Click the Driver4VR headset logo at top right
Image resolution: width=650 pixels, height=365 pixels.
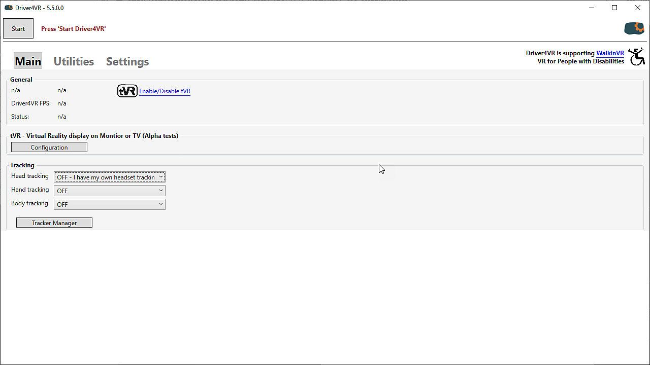coord(634,28)
